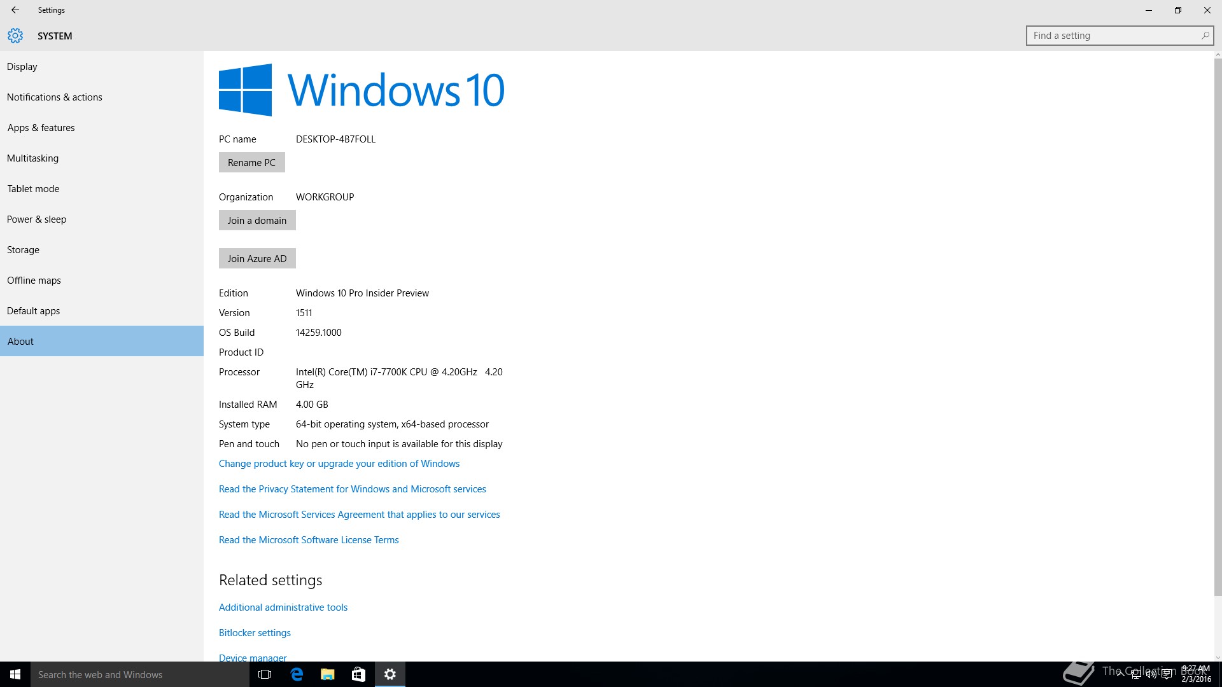Open Storage settings
Screen dimensions: 1222x687
[x=102, y=250]
